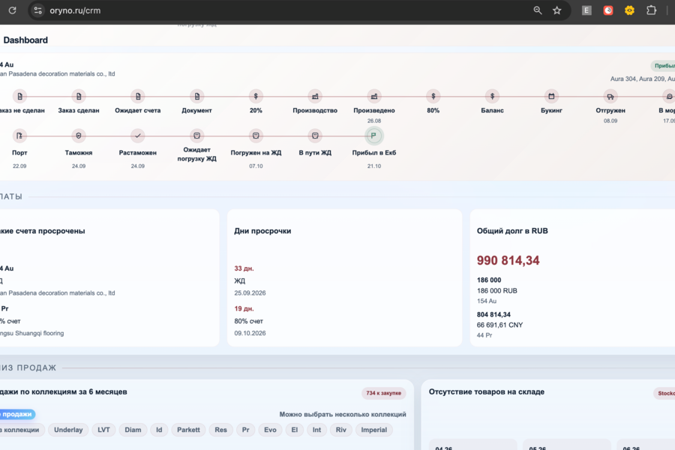Click the total debt value '990 814,34'

[x=508, y=260]
